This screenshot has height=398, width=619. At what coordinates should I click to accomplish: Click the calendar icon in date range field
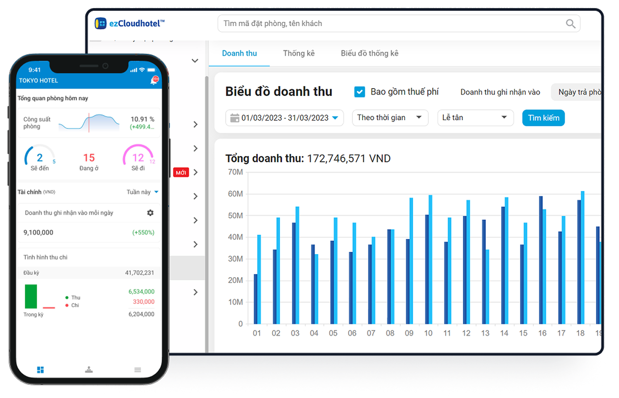coord(234,118)
